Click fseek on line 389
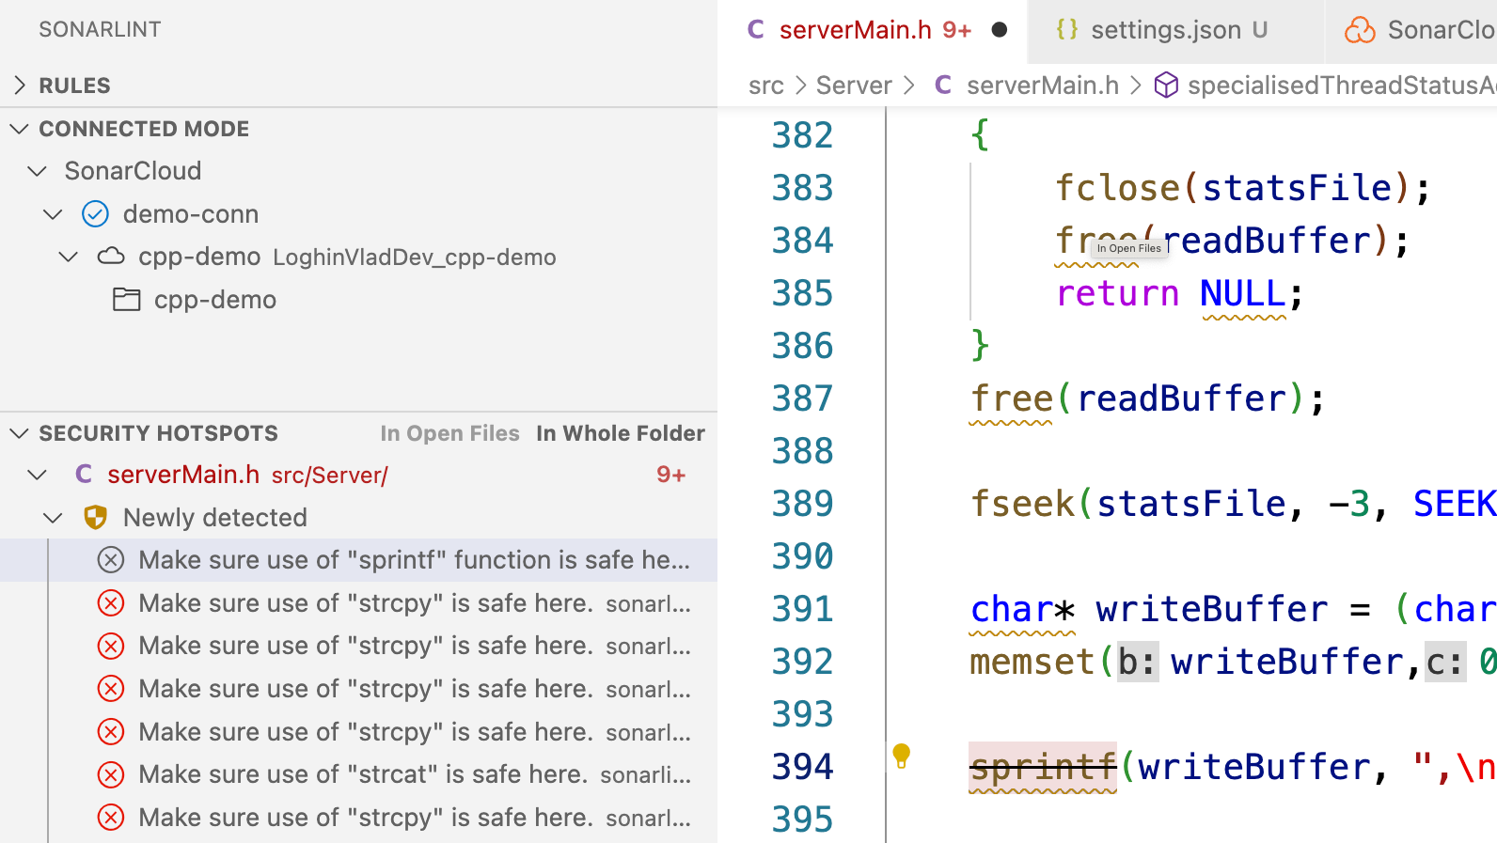The image size is (1497, 843). tap(1022, 504)
